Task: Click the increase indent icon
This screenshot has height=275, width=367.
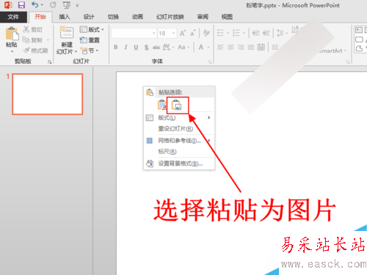Action: (266, 33)
